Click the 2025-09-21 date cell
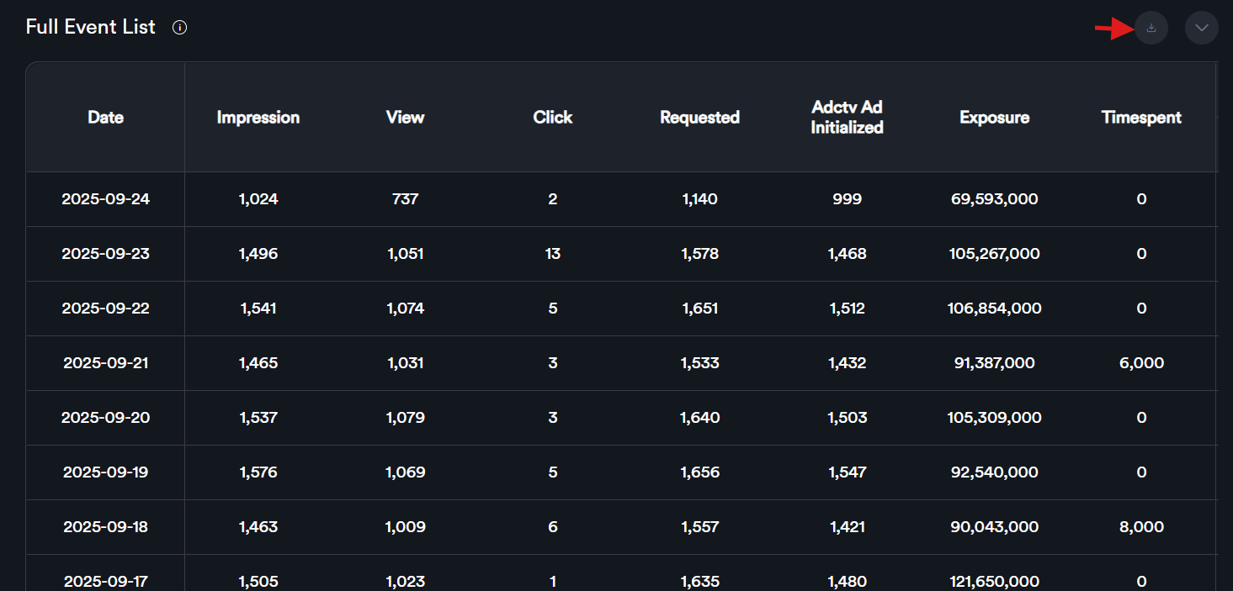1233x591 pixels. 105,363
